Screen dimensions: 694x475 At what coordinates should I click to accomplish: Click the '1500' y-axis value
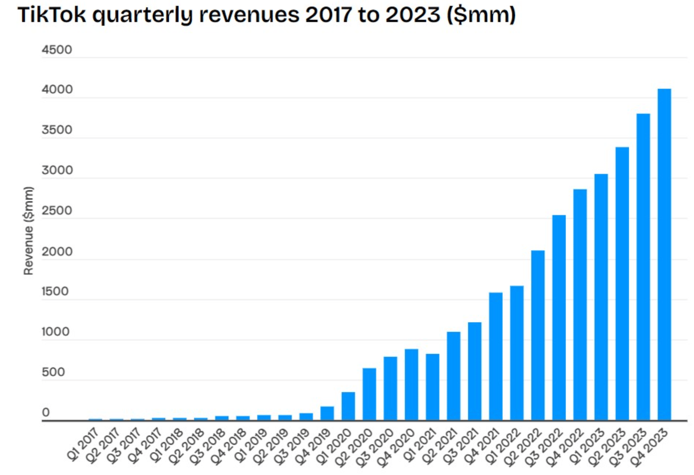[x=55, y=291]
